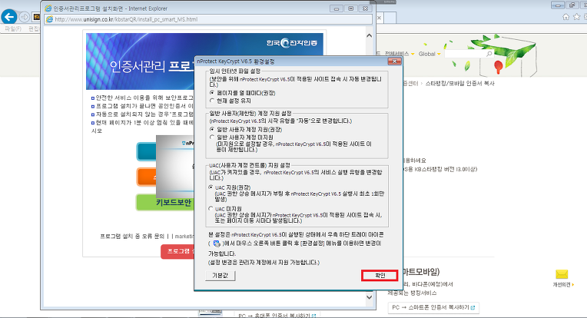Select '현재 설정 유지' radio option
Image resolution: width=587 pixels, height=318 pixels.
pos(212,101)
